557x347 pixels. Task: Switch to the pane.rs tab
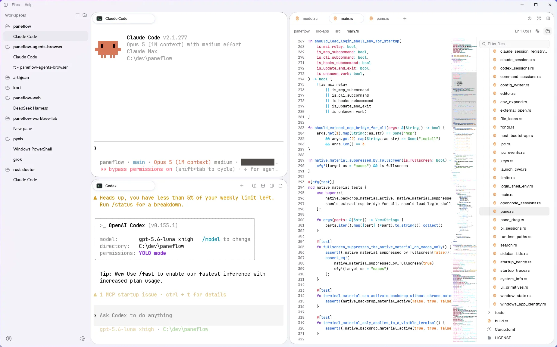coord(383,19)
